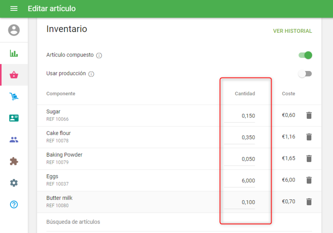Open VER HISTORIAL link
The width and height of the screenshot is (333, 233).
(x=292, y=31)
